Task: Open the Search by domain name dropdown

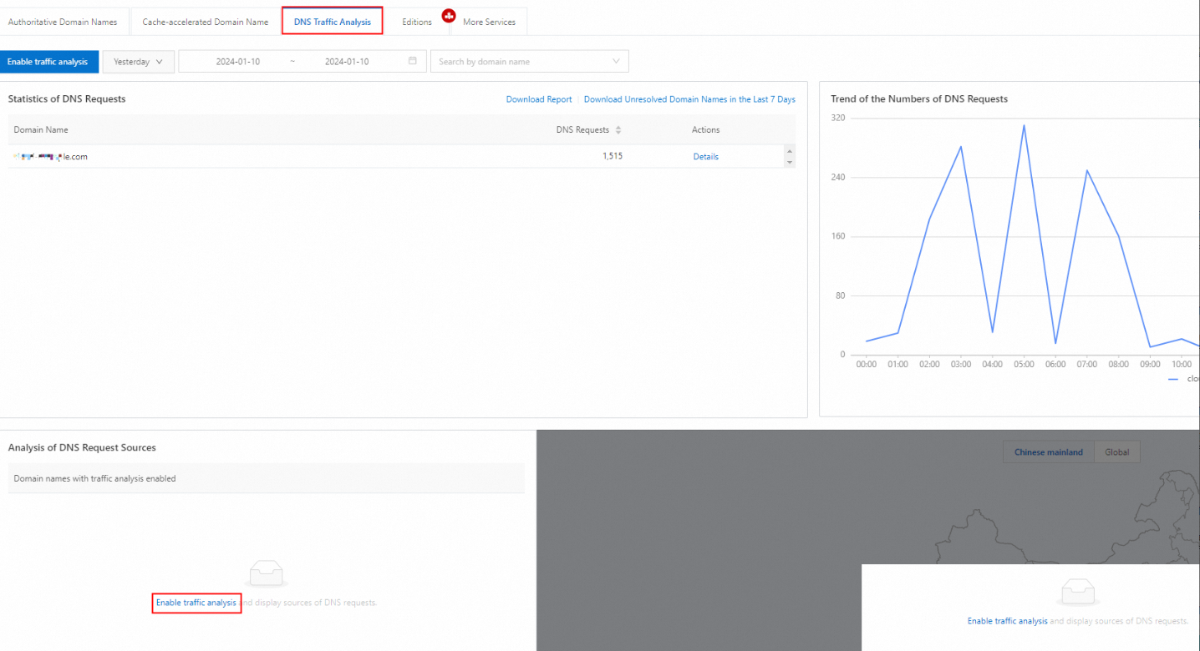Action: 530,62
